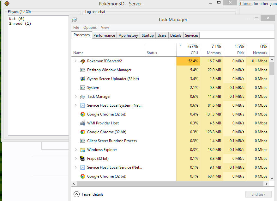Screen dimensions: 277x201
Task: Click the Chrome icon with 68.4 MB memory
Action: 83,176
